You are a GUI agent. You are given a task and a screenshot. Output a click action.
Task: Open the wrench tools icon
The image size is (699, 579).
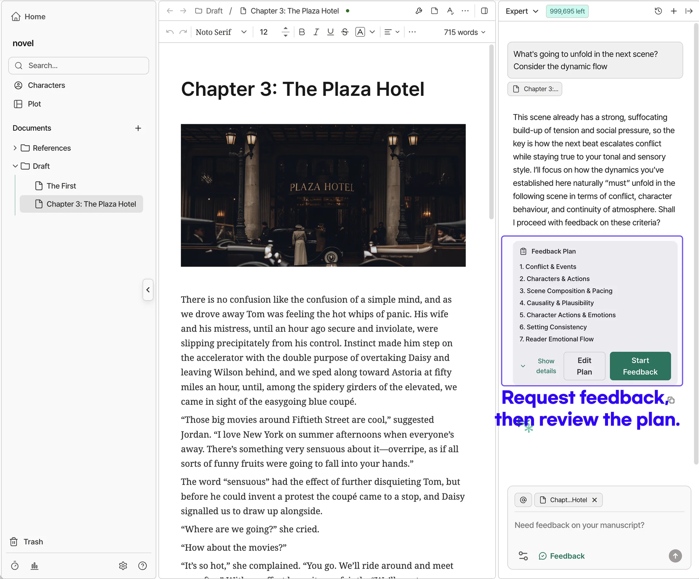pyautogui.click(x=419, y=11)
